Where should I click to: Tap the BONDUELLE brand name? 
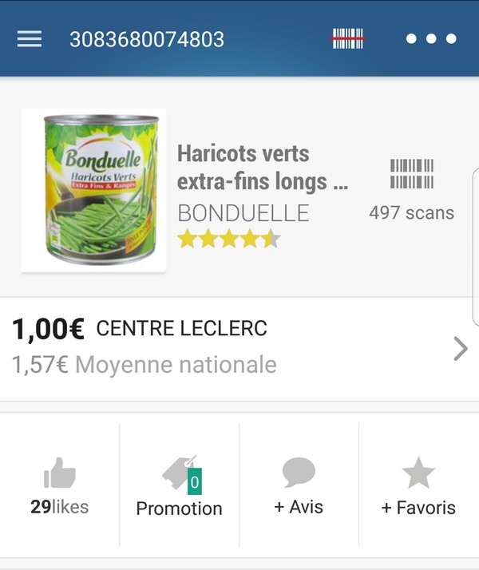[x=243, y=213]
